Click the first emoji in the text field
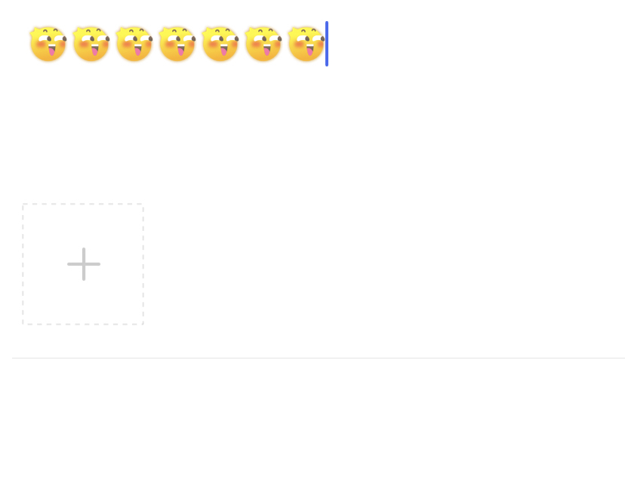 tap(48, 44)
